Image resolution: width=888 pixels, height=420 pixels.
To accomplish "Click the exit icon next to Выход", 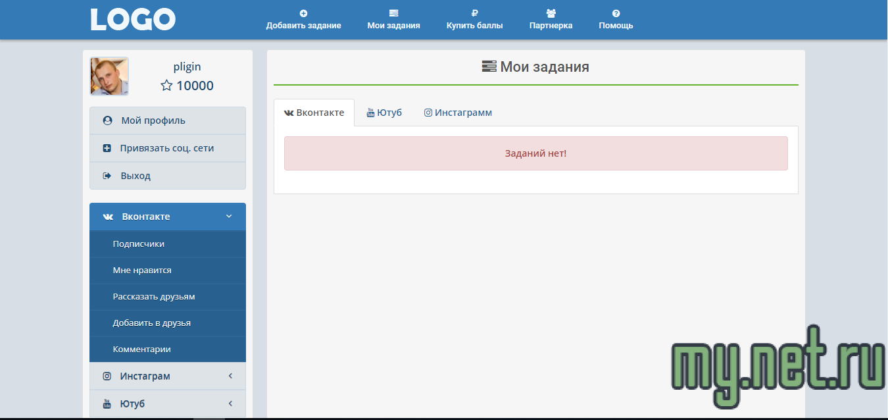I will [x=107, y=176].
